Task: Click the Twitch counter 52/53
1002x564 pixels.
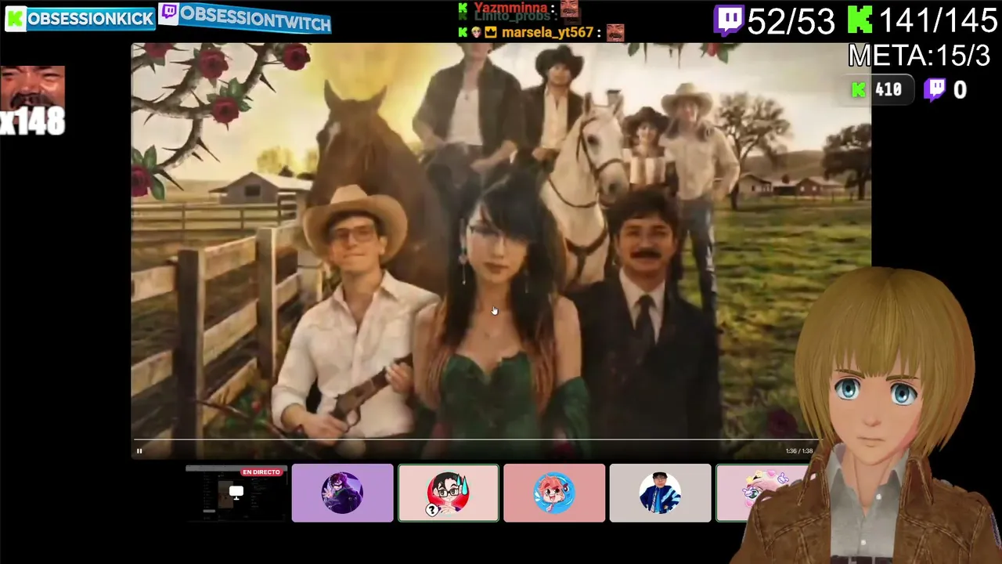Action: [791, 22]
